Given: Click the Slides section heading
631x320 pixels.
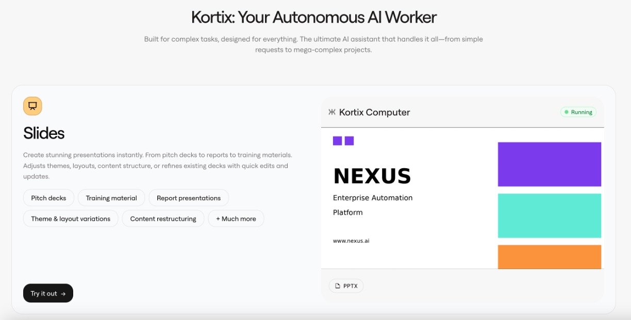Looking at the screenshot, I should (x=44, y=133).
